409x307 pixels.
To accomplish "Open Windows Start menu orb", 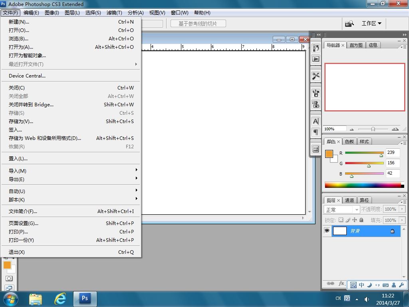I will [10, 299].
